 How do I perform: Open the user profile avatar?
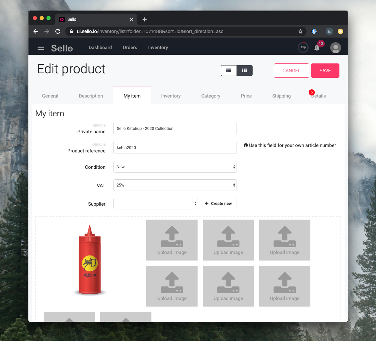pos(335,48)
